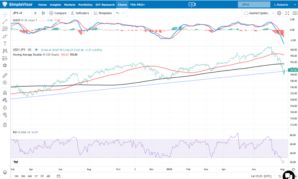
Task: Select the trend line drawing tool
Action: click(x=5, y=21)
